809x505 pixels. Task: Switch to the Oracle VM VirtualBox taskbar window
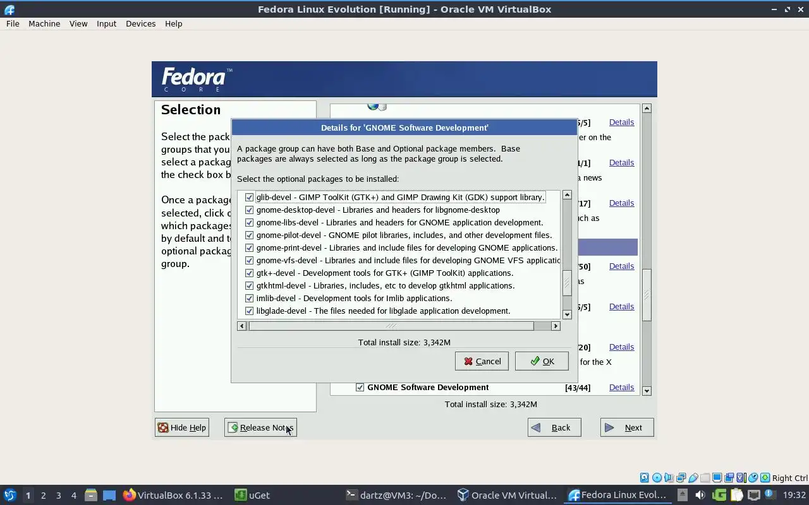click(x=507, y=495)
